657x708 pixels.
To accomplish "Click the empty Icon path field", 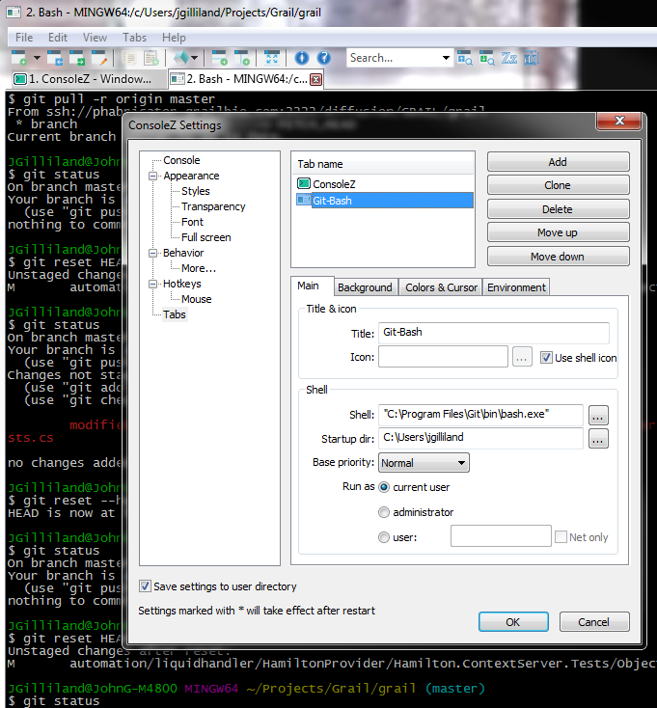I will pyautogui.click(x=443, y=357).
